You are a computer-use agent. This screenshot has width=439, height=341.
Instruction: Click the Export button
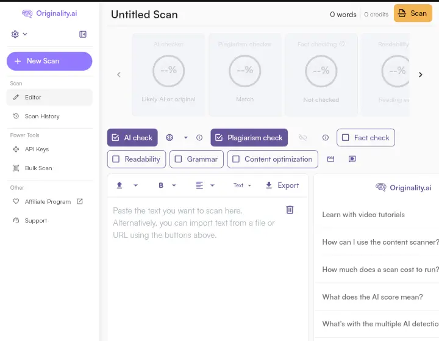click(x=282, y=185)
